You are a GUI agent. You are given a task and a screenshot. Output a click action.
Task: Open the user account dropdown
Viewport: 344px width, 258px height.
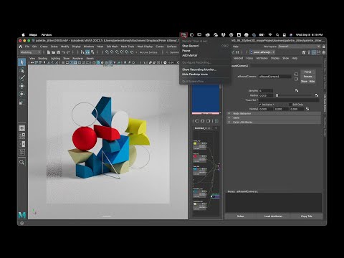(263, 52)
